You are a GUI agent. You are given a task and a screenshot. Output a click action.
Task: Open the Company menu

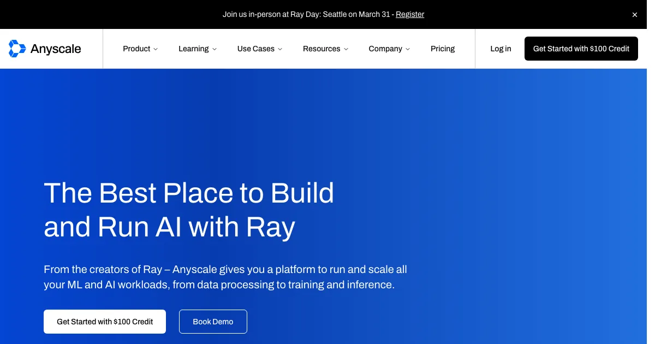385,49
